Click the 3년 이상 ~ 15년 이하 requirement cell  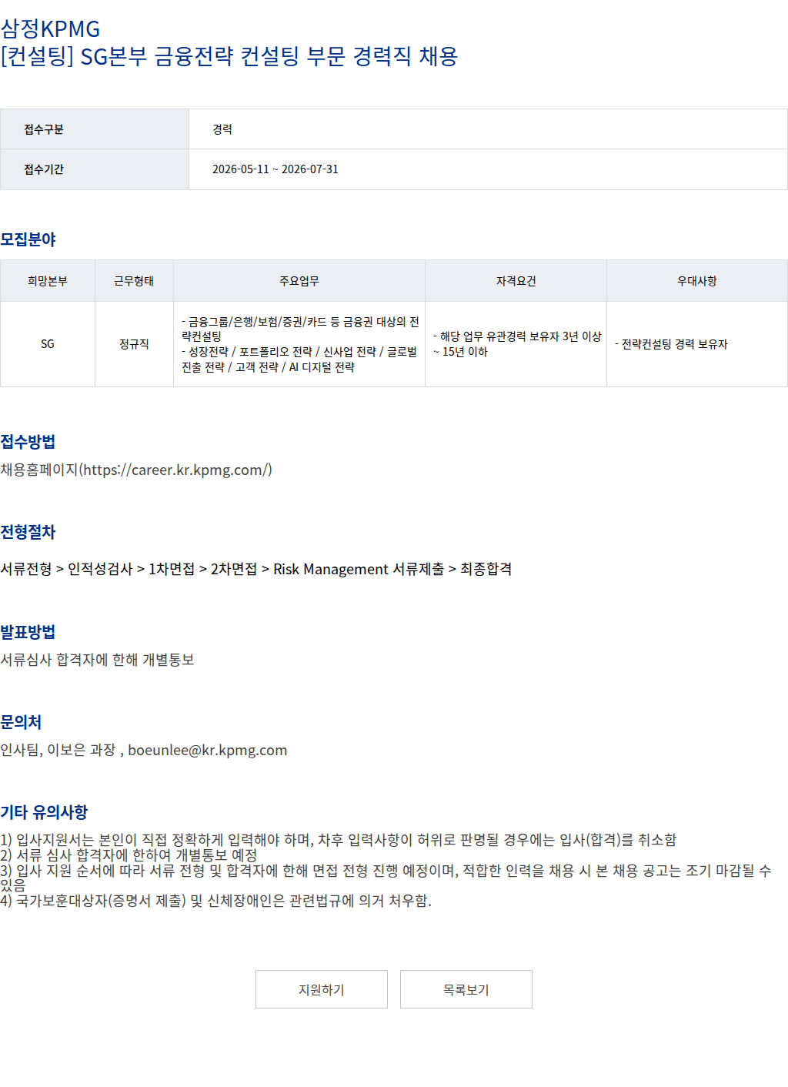(516, 344)
